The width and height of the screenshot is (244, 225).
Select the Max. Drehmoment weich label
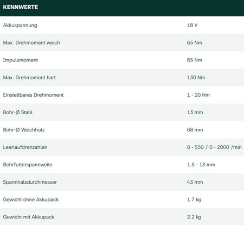[31, 42]
